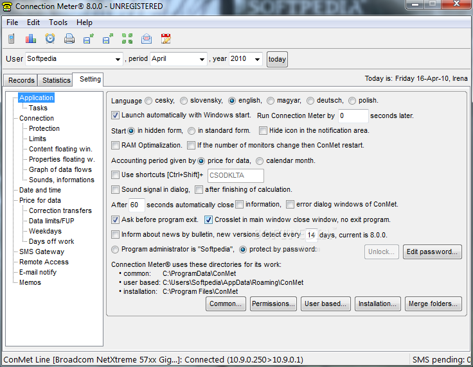Click the printer toolbar icon
The height and width of the screenshot is (367, 473).
69,39
